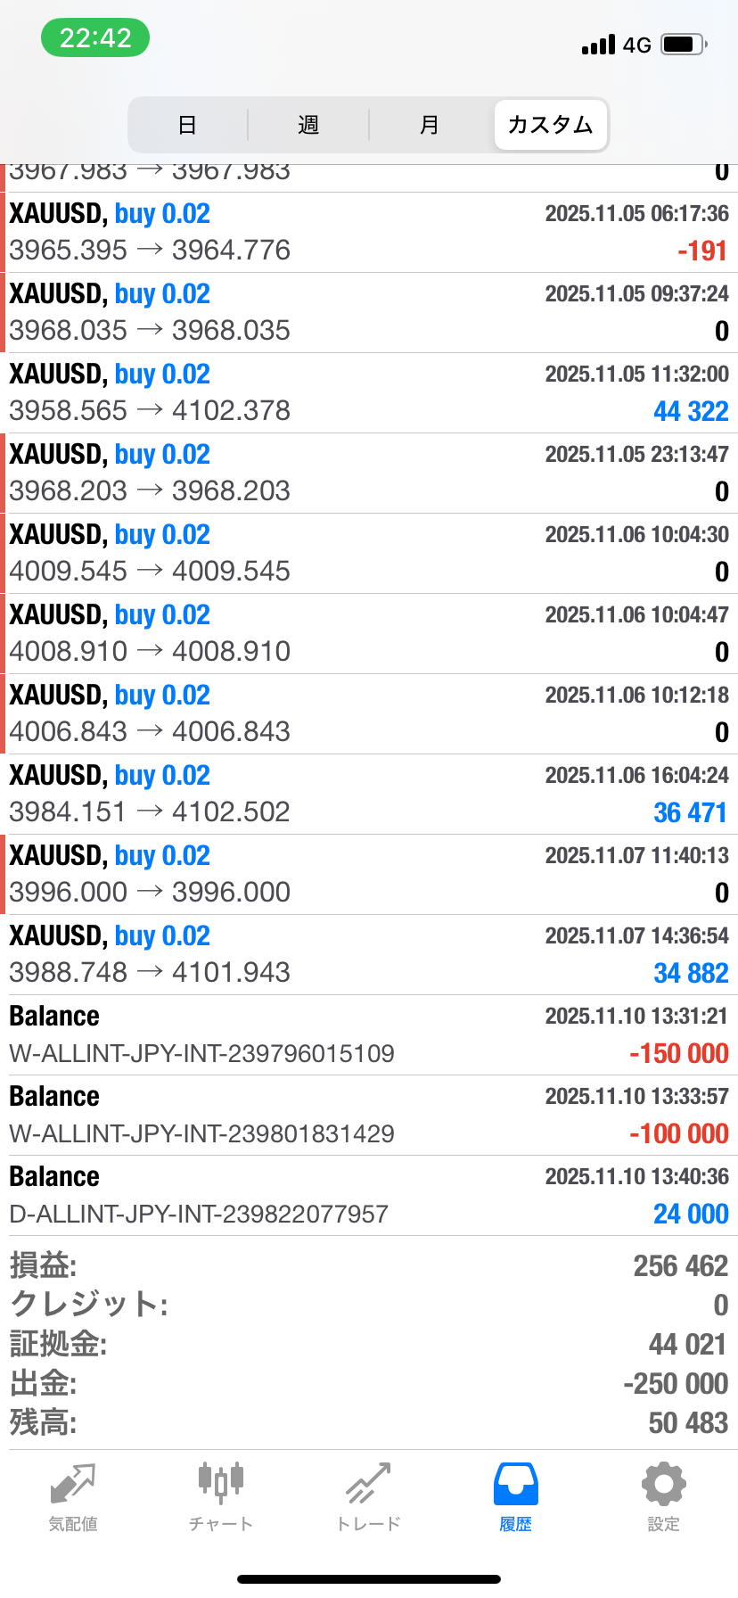Image resolution: width=738 pixels, height=1598 pixels.
Task: Open the チャート candlestick chart icon
Action: point(220,1485)
